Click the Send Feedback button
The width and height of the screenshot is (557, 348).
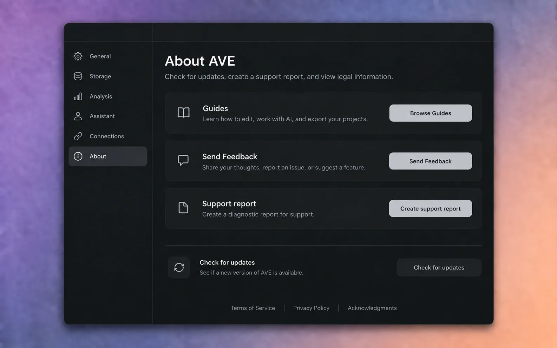pyautogui.click(x=431, y=161)
